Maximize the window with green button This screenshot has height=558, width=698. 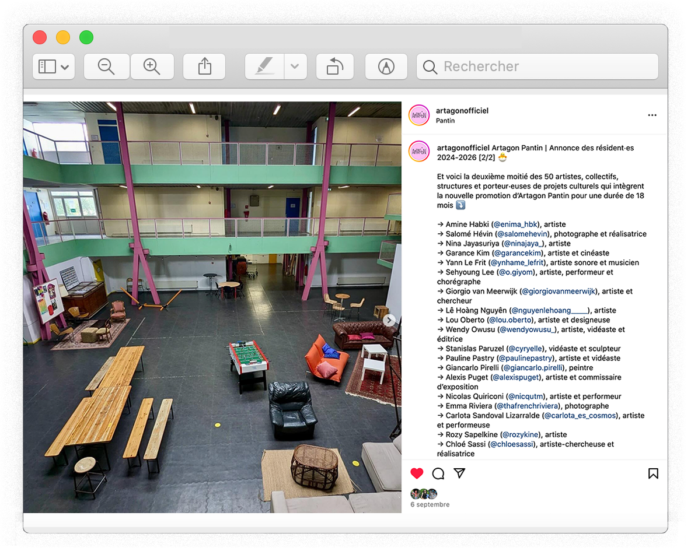(x=86, y=37)
